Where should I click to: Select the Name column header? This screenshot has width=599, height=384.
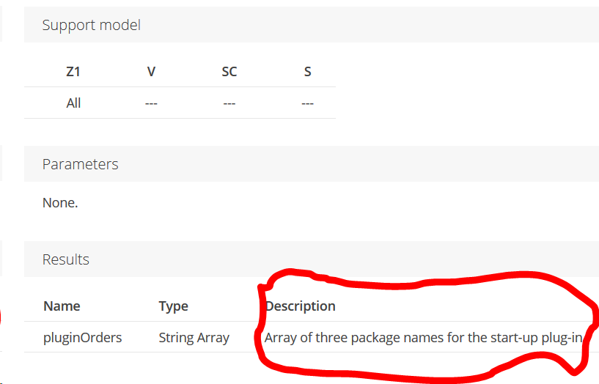coord(62,306)
